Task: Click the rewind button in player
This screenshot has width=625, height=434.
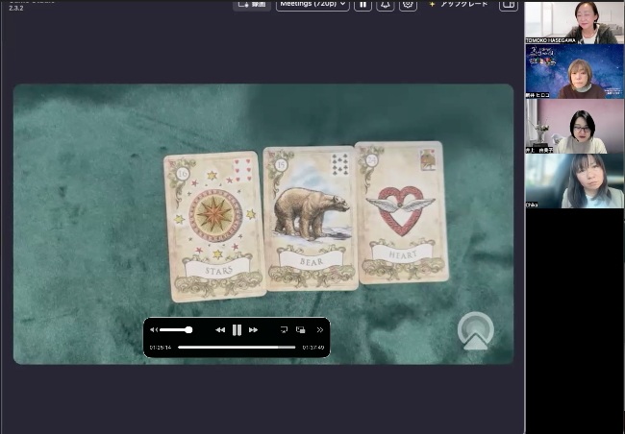Action: pyautogui.click(x=220, y=329)
